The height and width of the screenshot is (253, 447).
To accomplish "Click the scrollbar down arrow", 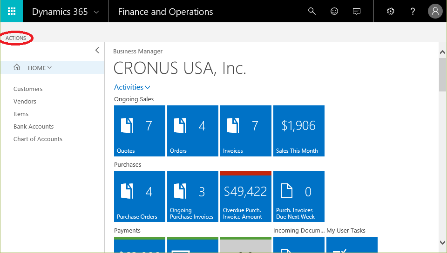I will (442, 242).
